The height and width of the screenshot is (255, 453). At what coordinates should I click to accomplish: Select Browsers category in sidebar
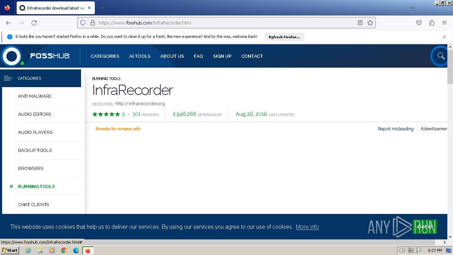[31, 169]
